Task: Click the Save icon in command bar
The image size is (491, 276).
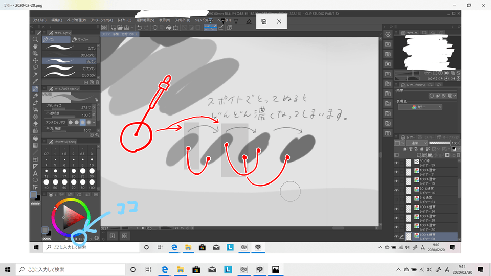Action: click(x=127, y=28)
